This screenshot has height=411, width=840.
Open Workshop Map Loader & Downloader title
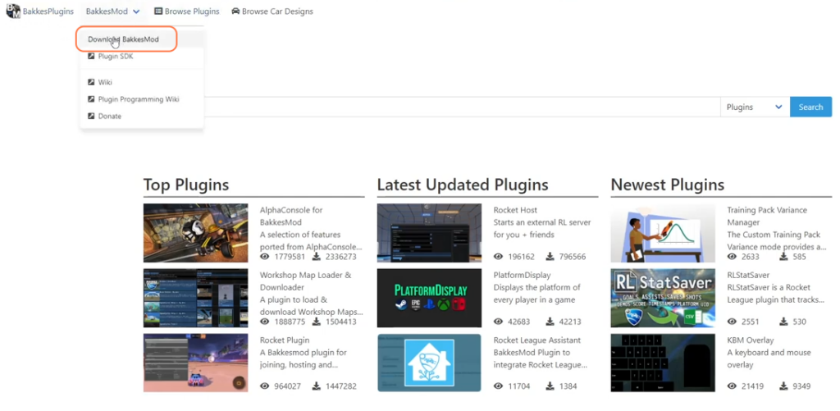click(306, 281)
